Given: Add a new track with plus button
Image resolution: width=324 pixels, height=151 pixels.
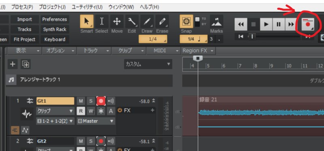Looking at the screenshot, I should pyautogui.click(x=13, y=64).
